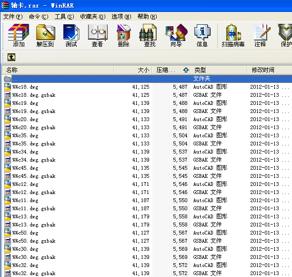Screen dimensions: 292x277
Task: Click the %%c19.dwg file icon
Action: [8, 103]
